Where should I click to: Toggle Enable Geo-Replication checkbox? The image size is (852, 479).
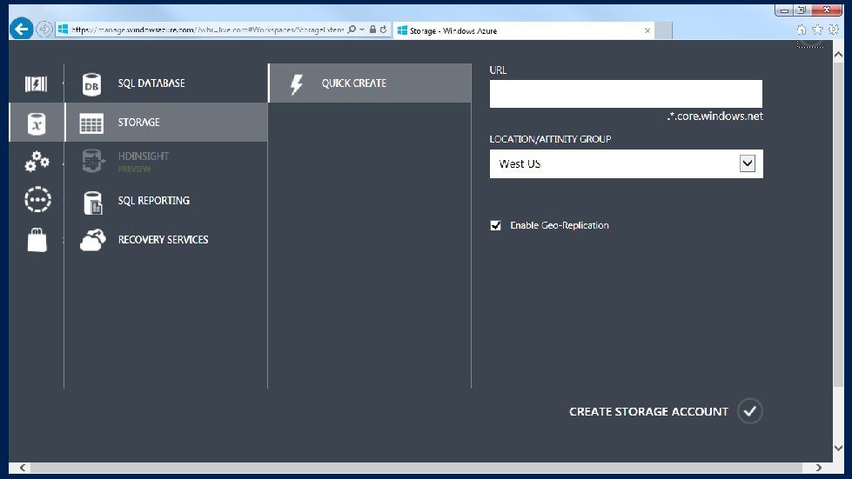coord(495,225)
